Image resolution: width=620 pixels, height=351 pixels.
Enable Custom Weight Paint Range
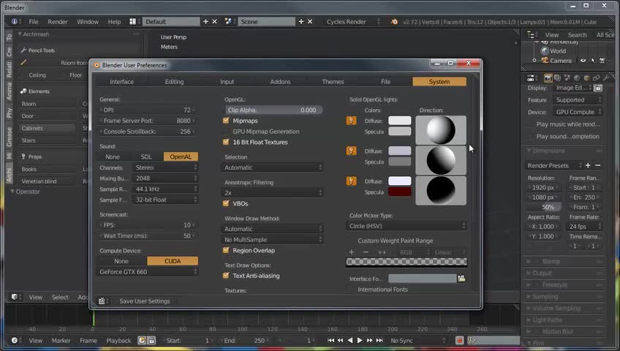(351, 241)
